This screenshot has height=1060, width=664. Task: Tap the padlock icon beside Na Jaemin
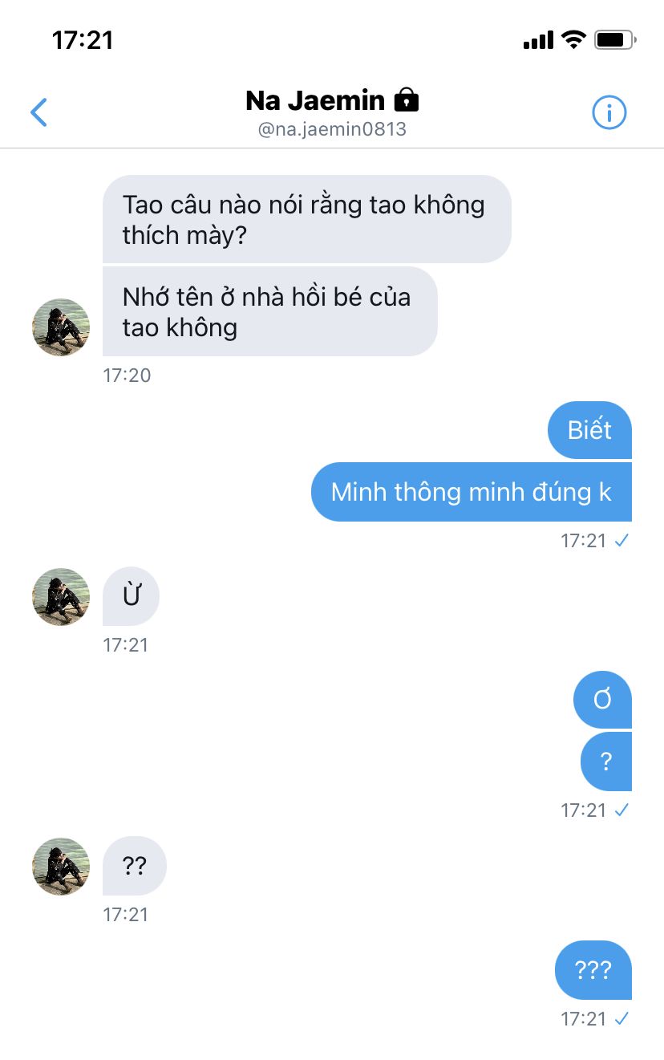point(407,100)
